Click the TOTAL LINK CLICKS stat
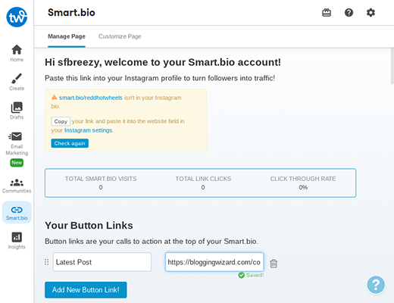 point(203,183)
